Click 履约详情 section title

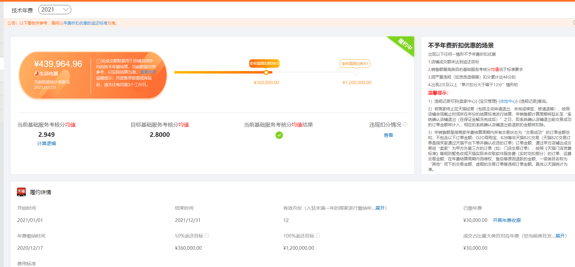[41, 192]
